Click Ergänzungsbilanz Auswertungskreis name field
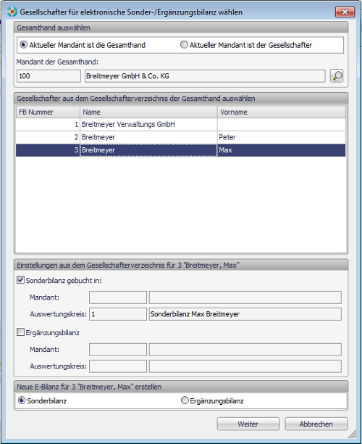362x444 pixels. [245, 366]
